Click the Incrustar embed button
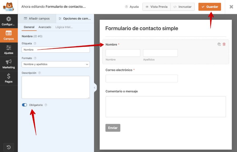 (x=182, y=7)
